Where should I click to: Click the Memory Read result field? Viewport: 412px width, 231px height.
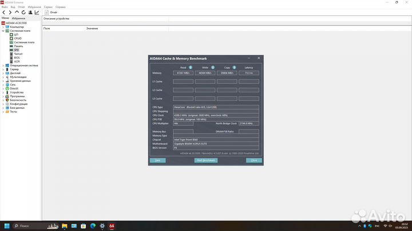[x=183, y=73]
